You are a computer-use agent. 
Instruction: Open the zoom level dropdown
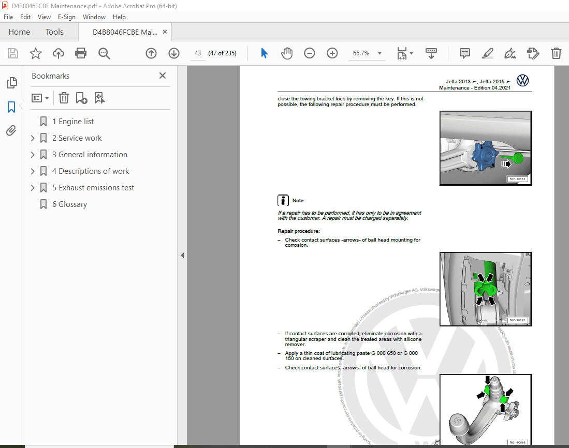[380, 53]
